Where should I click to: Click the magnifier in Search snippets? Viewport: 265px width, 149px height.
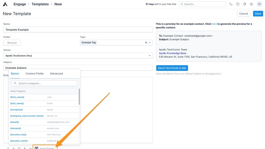(15, 83)
